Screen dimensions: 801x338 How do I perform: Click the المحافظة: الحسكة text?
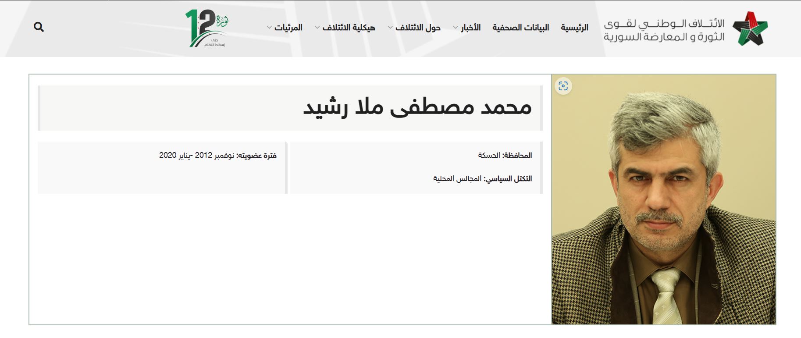(505, 155)
